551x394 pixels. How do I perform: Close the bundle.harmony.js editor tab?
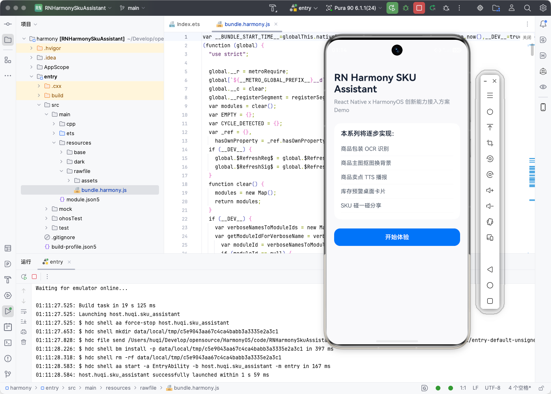276,24
